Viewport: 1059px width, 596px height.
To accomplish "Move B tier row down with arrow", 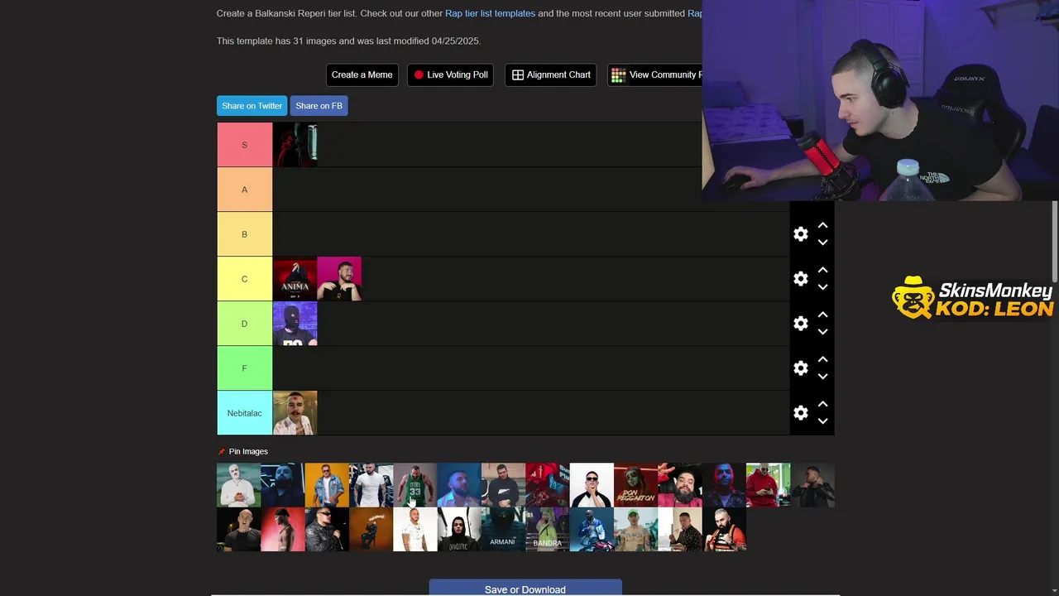I will 822,243.
